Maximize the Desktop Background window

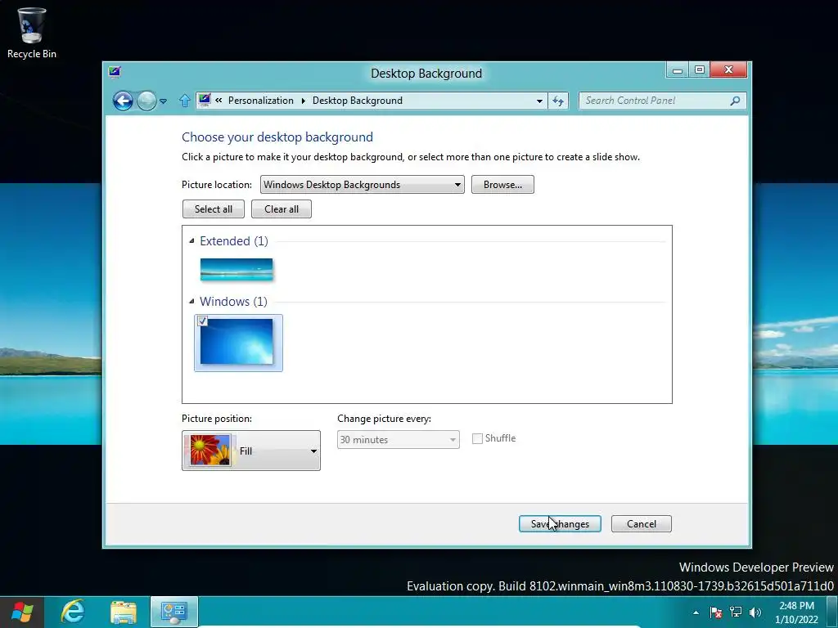click(699, 70)
